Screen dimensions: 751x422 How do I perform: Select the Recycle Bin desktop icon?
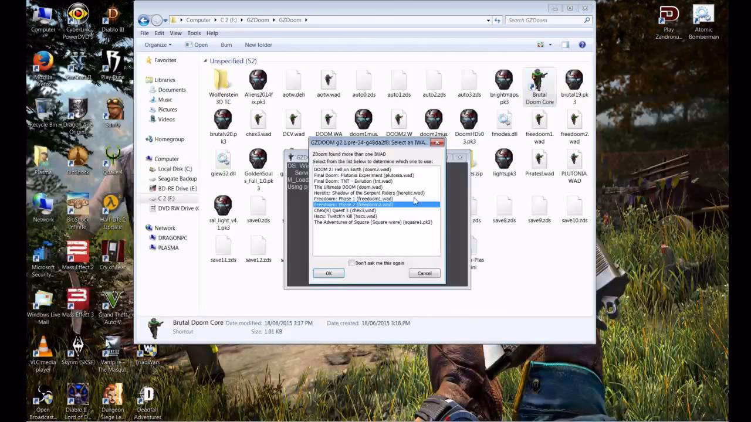pyautogui.click(x=43, y=113)
